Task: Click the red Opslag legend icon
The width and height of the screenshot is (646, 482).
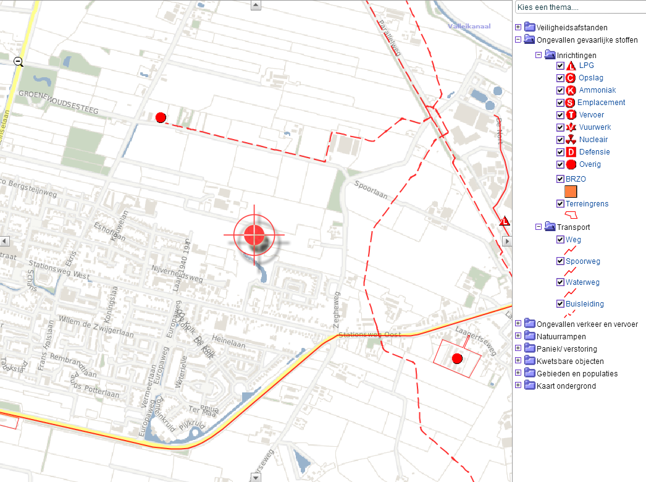Action: point(571,78)
